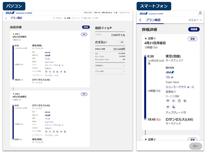This screenshot has width=208, height=153.
Task: Click the Wi-Fi service icon in smartphone view
Action: pos(168,107)
